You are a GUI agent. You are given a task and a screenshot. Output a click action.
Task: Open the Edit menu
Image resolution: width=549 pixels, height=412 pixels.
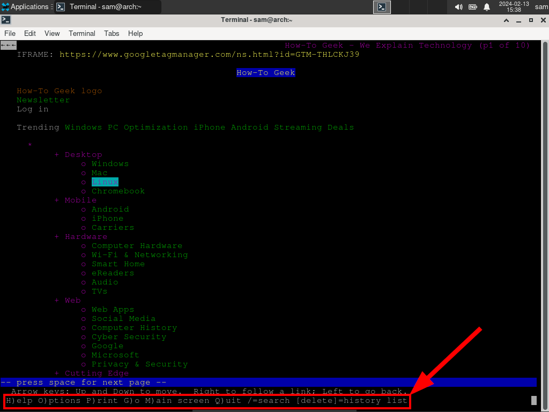point(30,33)
